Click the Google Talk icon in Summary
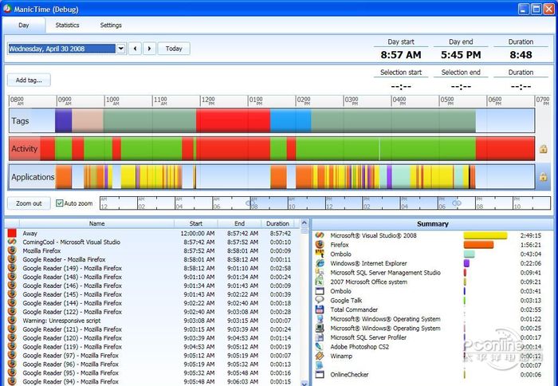Viewport: 558px width, 386px height. tap(320, 300)
